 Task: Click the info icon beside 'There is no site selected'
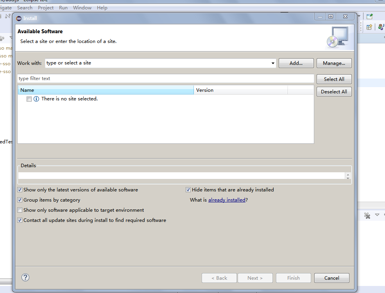36,99
